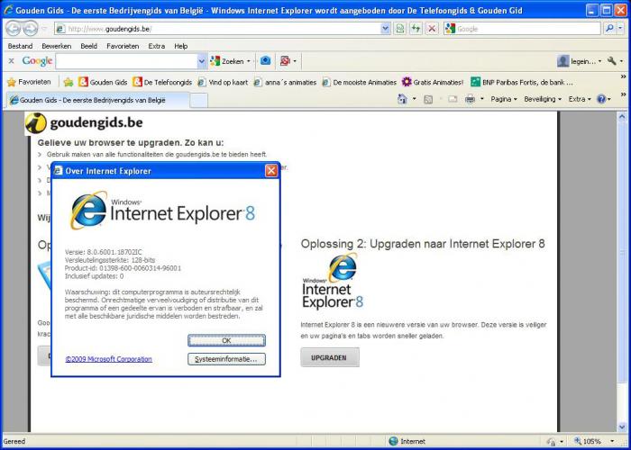
Task: Click the browser Back arrow button
Action: point(13,29)
